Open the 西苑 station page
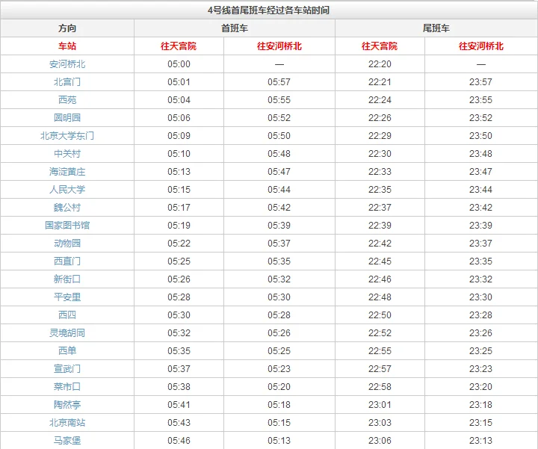The image size is (538, 449). tap(67, 100)
